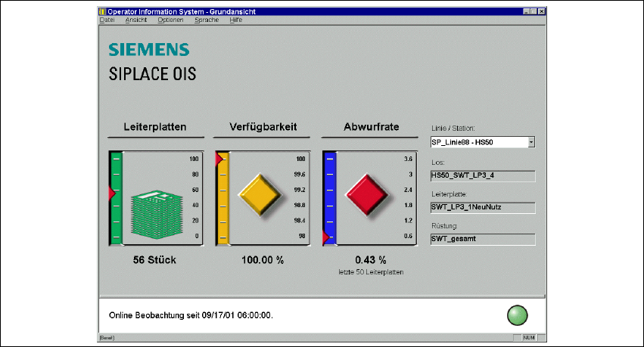
Task: Open the Sprache menu
Action: [x=207, y=20]
